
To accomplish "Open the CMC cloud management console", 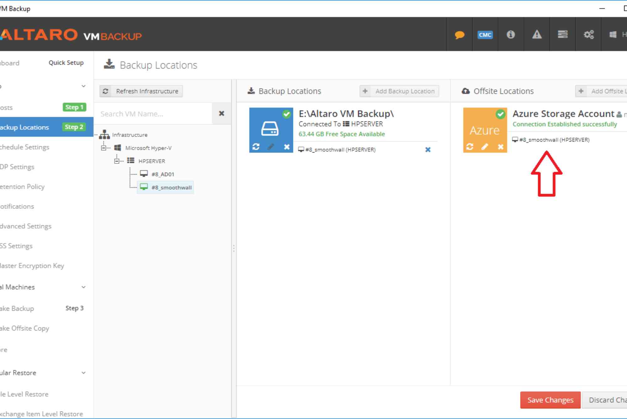I will (x=485, y=35).
